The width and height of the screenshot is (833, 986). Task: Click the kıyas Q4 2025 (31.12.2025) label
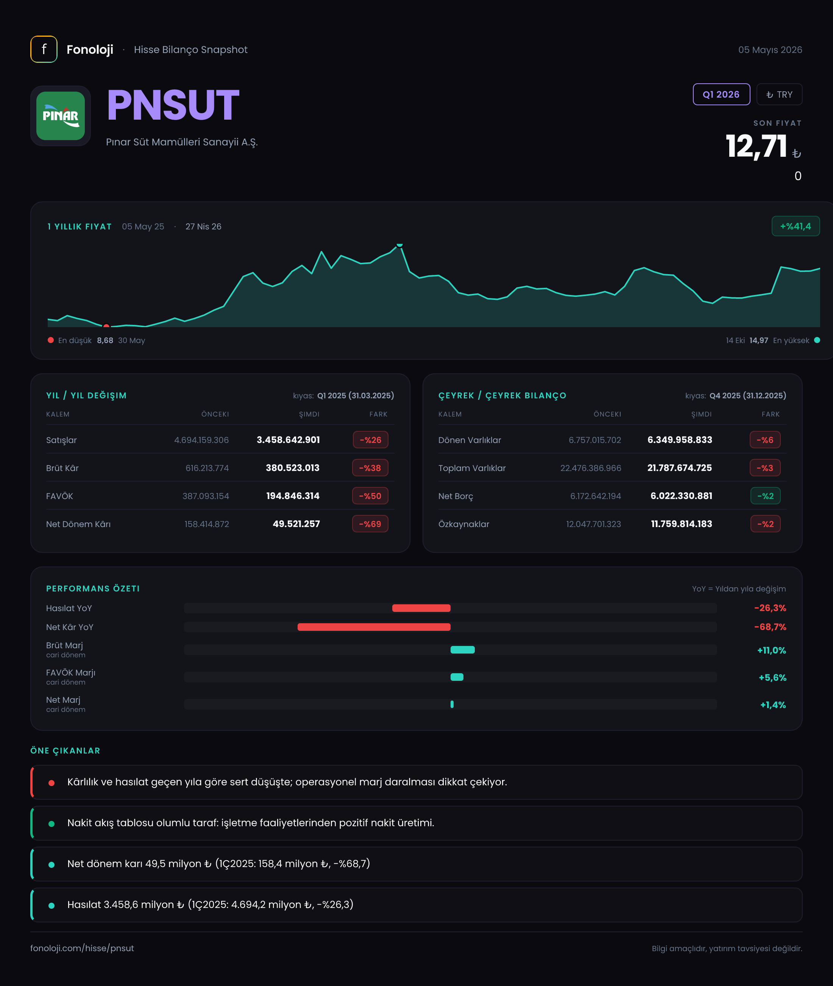(x=736, y=396)
